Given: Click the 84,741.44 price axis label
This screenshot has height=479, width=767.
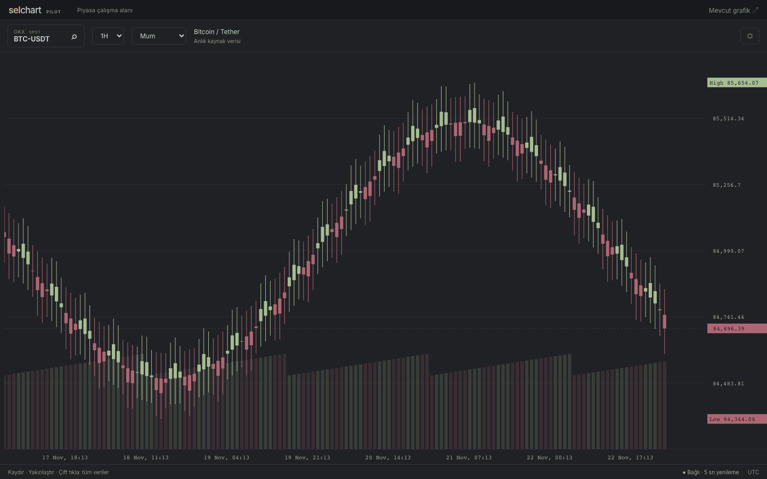Looking at the screenshot, I should [729, 317].
